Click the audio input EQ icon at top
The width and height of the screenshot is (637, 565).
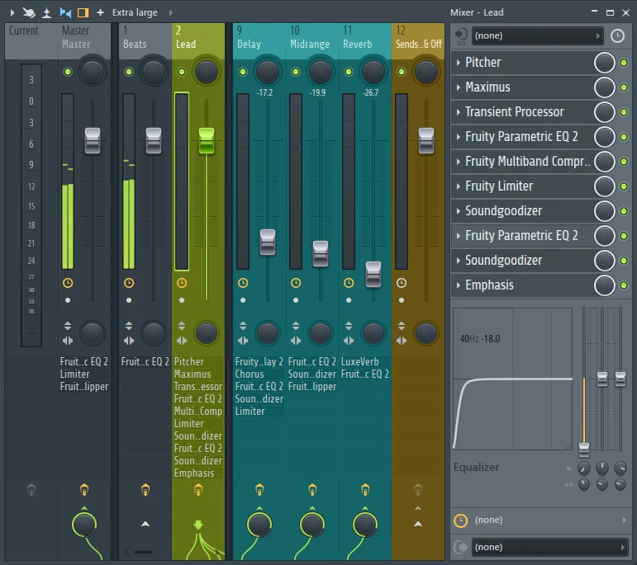tap(461, 36)
